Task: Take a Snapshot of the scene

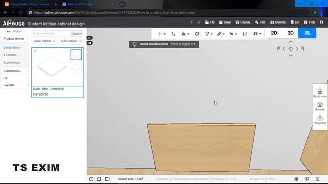Action: click(320, 120)
